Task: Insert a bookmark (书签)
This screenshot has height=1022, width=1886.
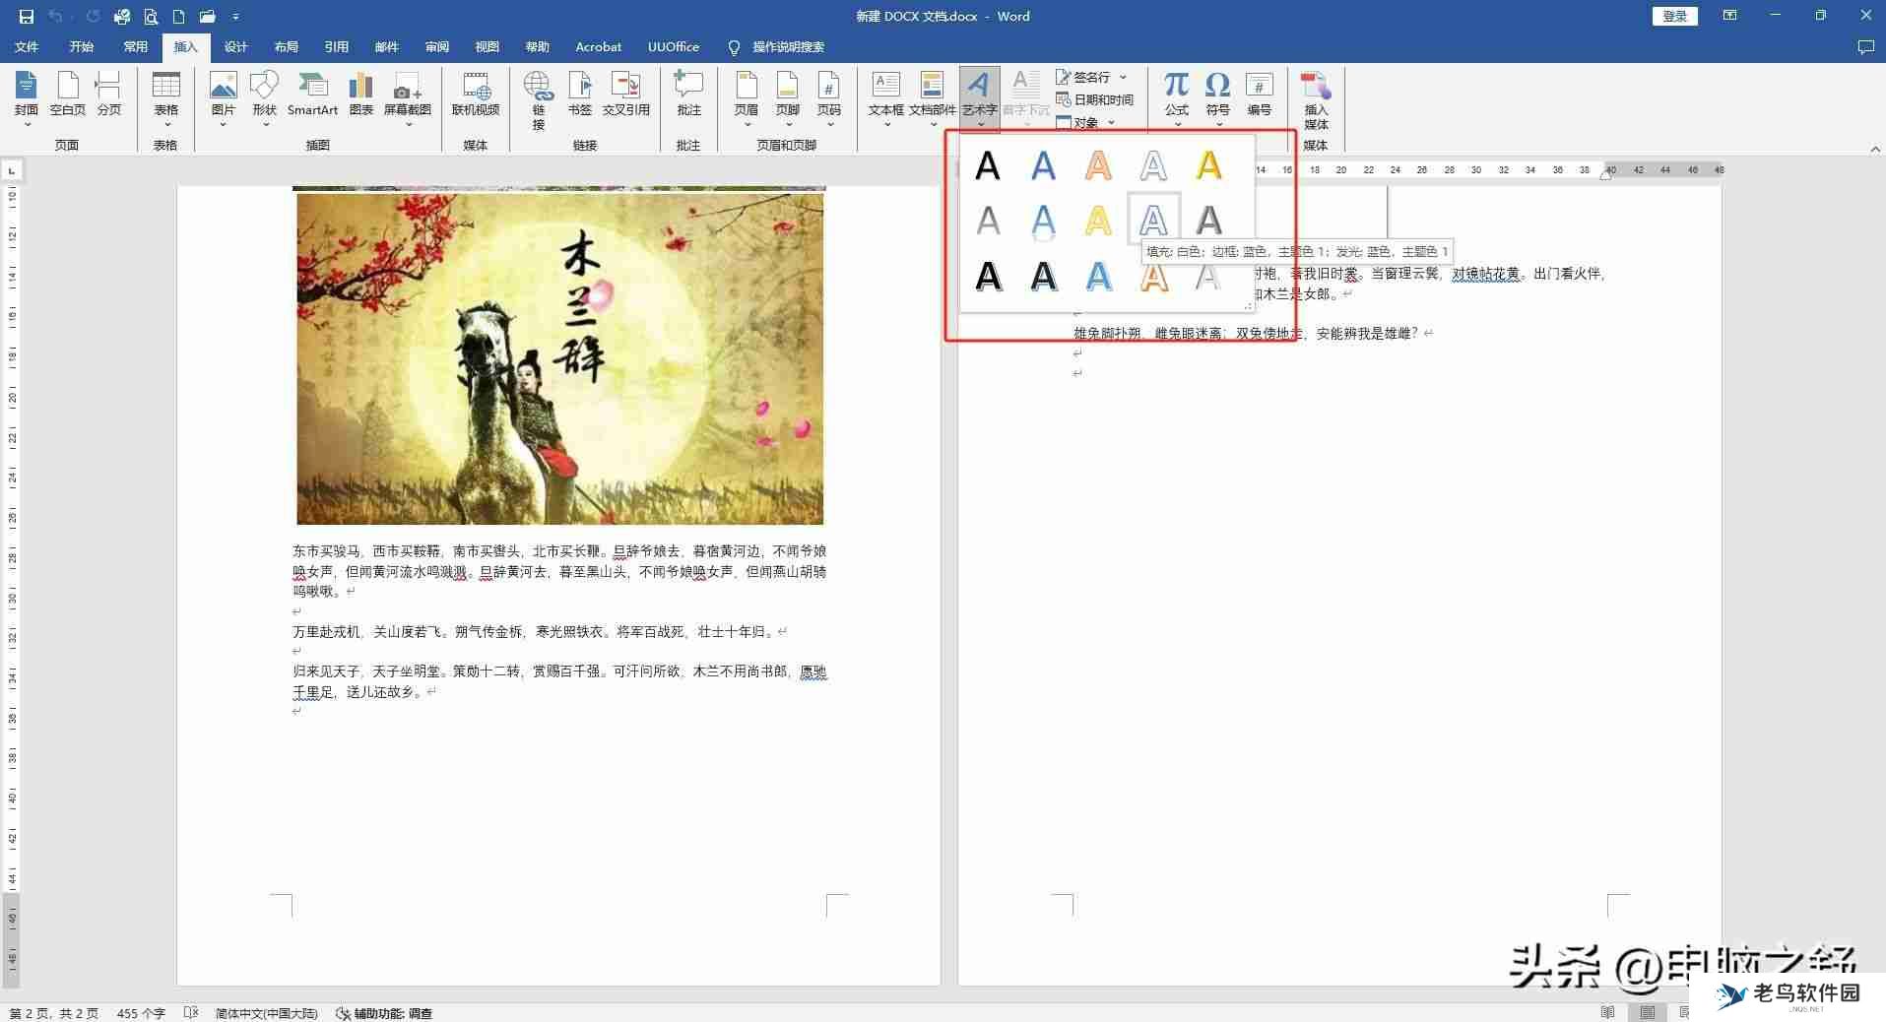Action: (580, 95)
